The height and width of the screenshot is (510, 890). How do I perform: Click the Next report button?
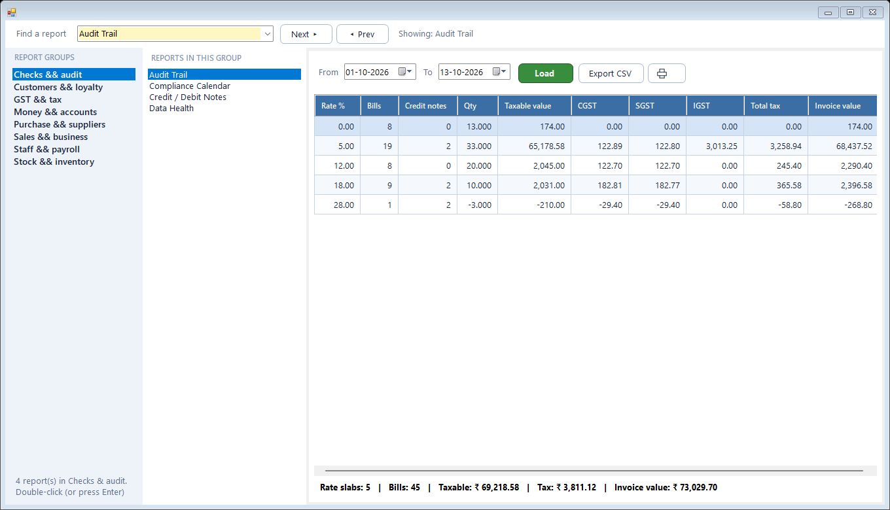(x=306, y=34)
